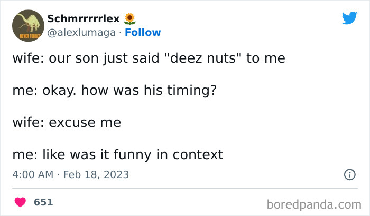Click the Feb 18, 2023 date
Image resolution: width=370 pixels, height=216 pixels.
pyautogui.click(x=97, y=174)
